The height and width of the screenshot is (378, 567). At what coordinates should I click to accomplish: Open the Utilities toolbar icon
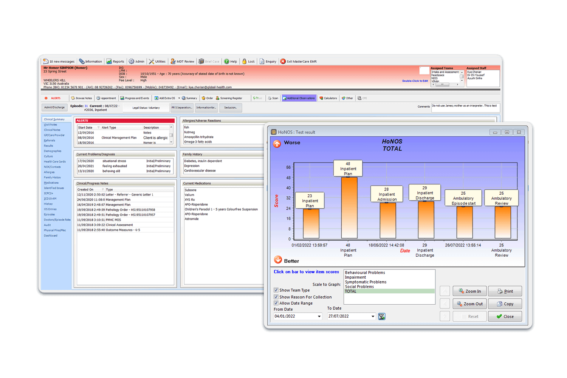(157, 61)
